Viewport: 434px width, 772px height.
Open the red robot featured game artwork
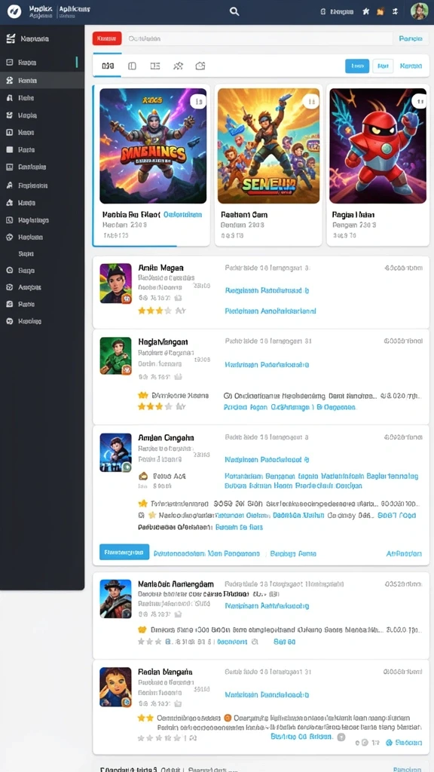(378, 146)
